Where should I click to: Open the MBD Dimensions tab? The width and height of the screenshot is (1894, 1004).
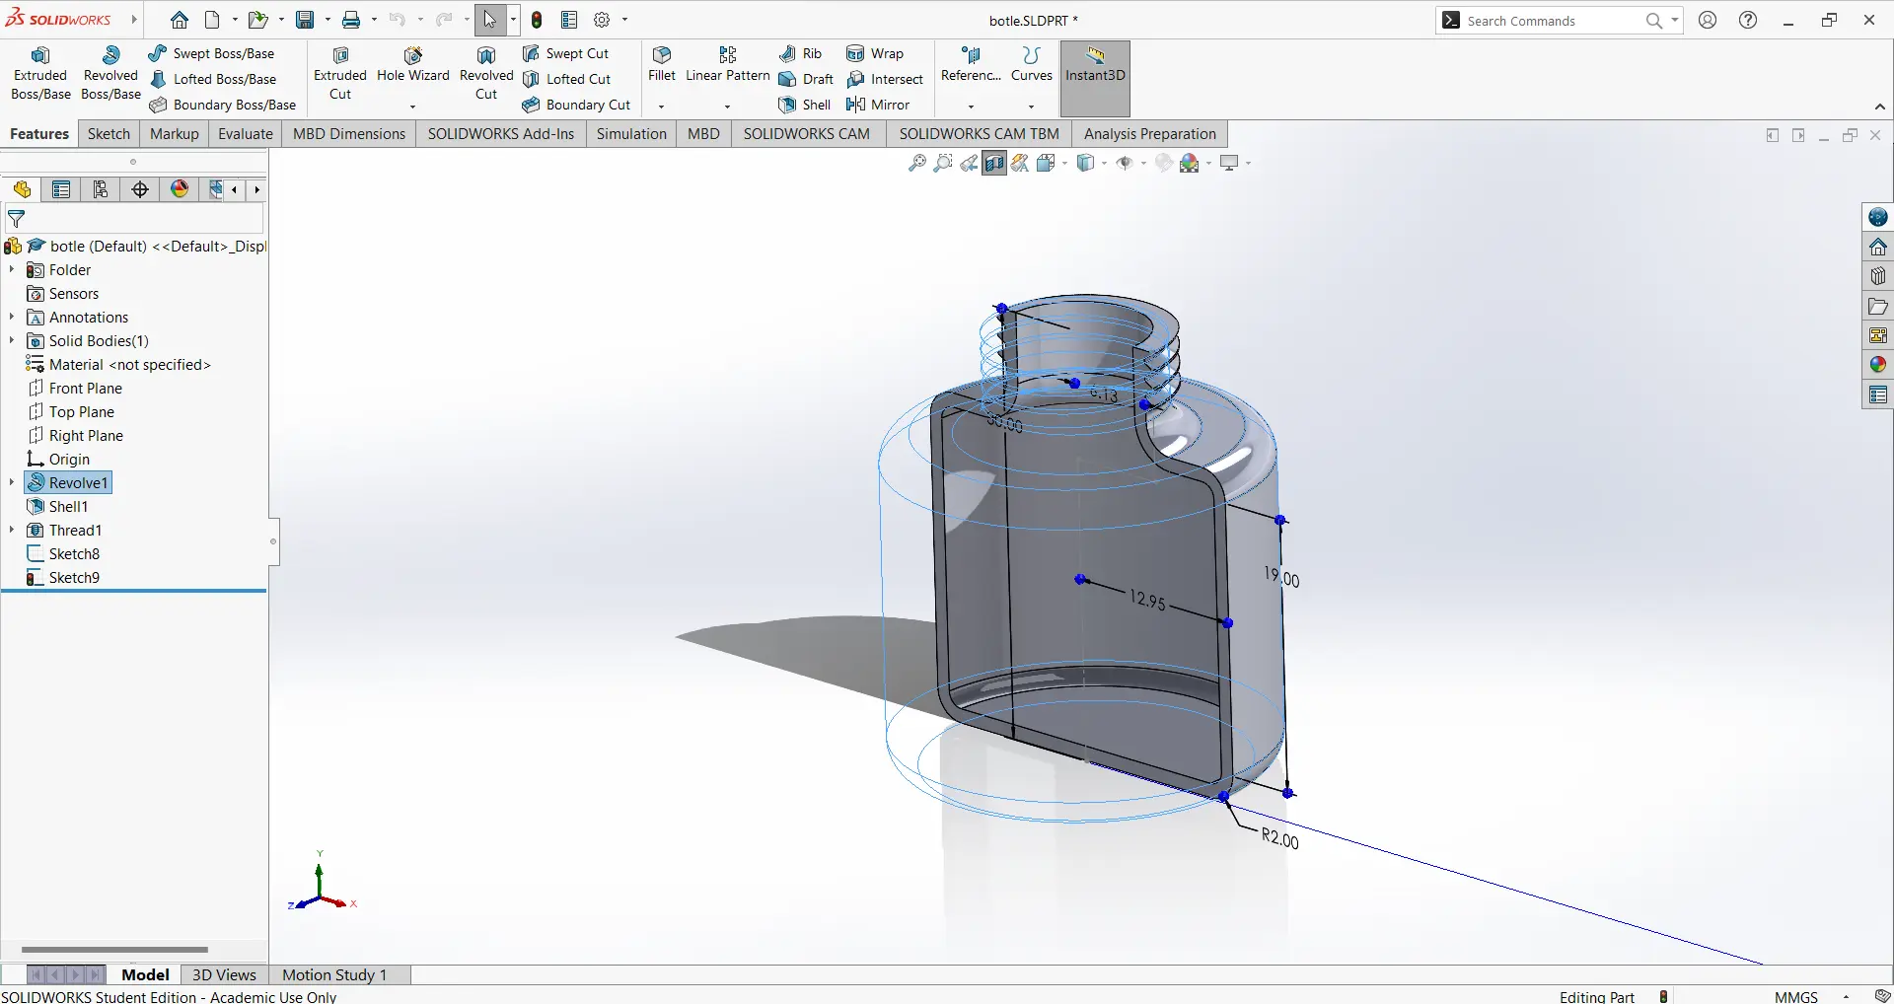349,134
